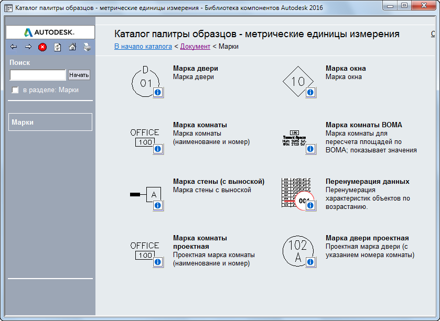Screen dimensions: 440x321
Task: Select the door tag D 01 thumbnail
Action: pos(145,81)
